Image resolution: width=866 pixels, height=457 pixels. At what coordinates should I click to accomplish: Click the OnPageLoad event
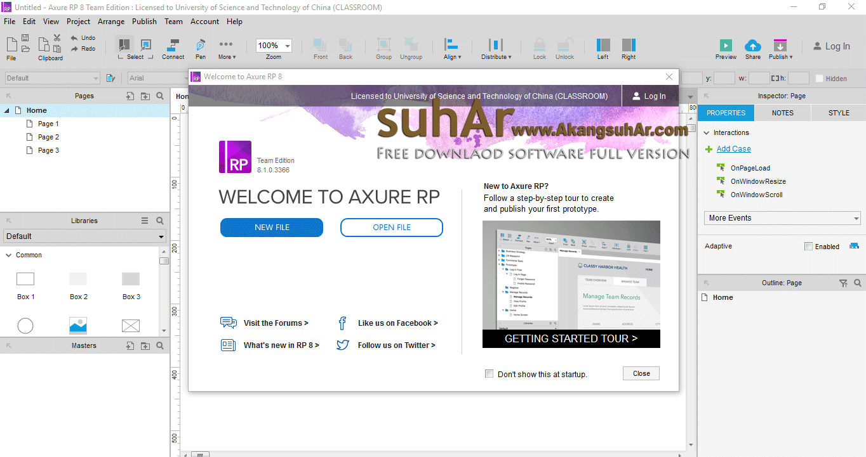click(750, 168)
